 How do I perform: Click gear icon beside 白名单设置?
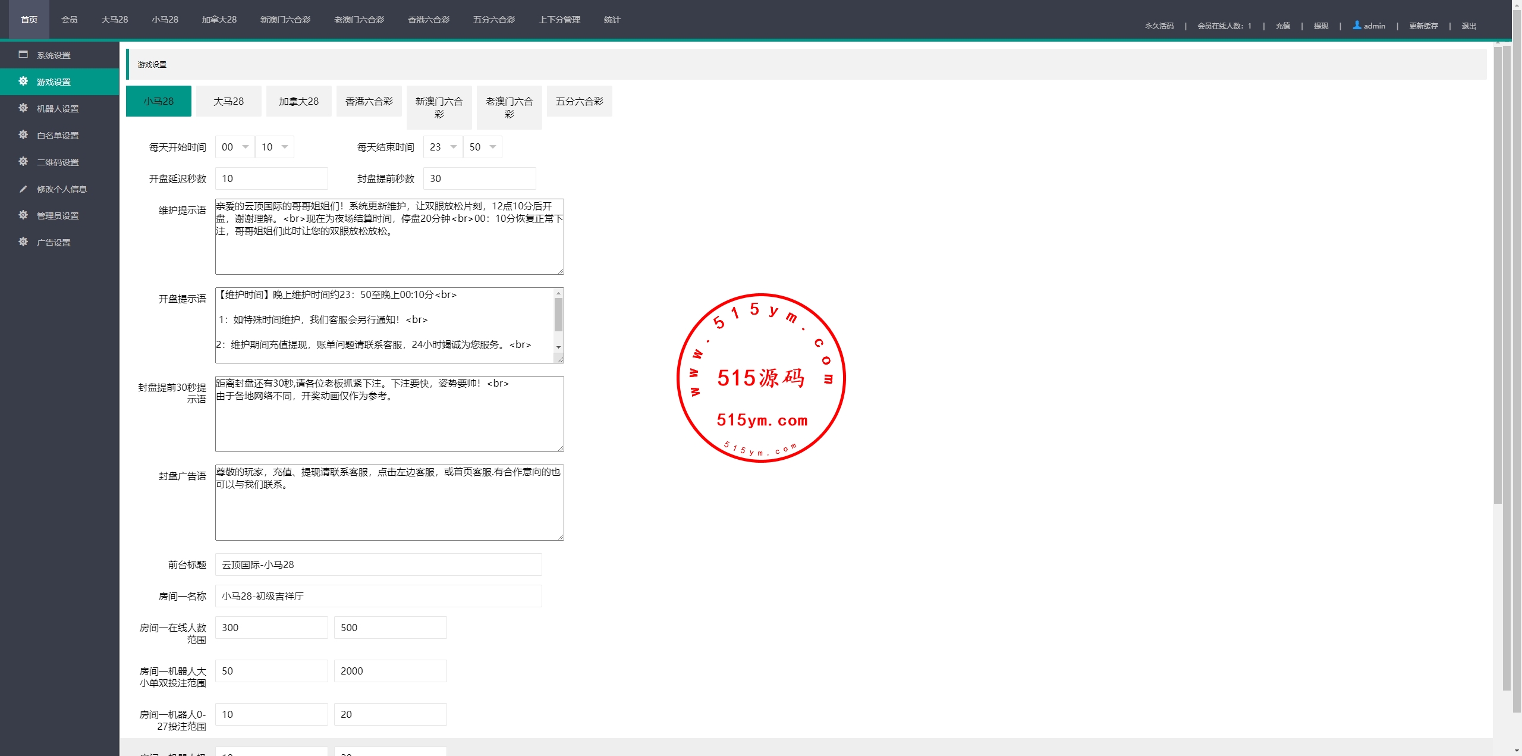tap(23, 135)
